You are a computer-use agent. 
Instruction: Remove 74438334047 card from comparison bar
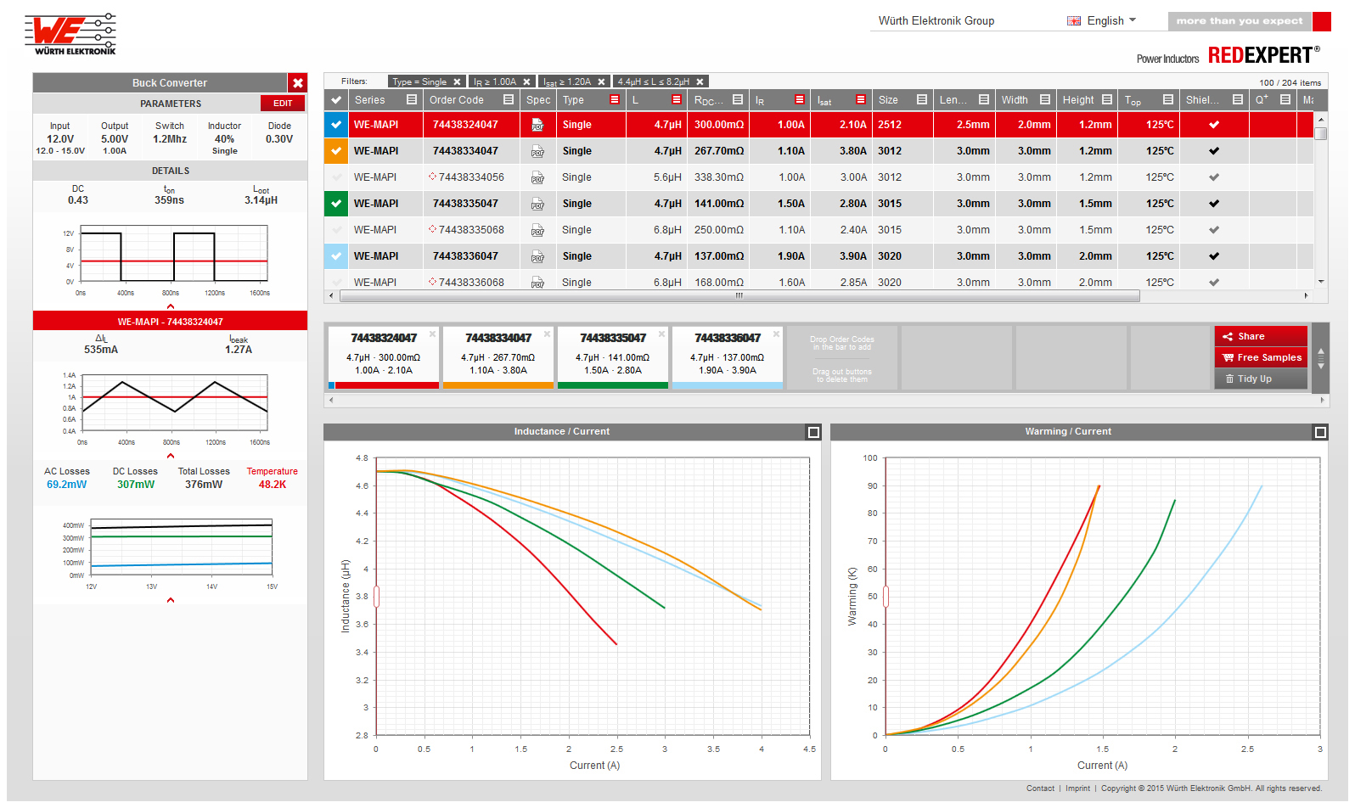[547, 334]
